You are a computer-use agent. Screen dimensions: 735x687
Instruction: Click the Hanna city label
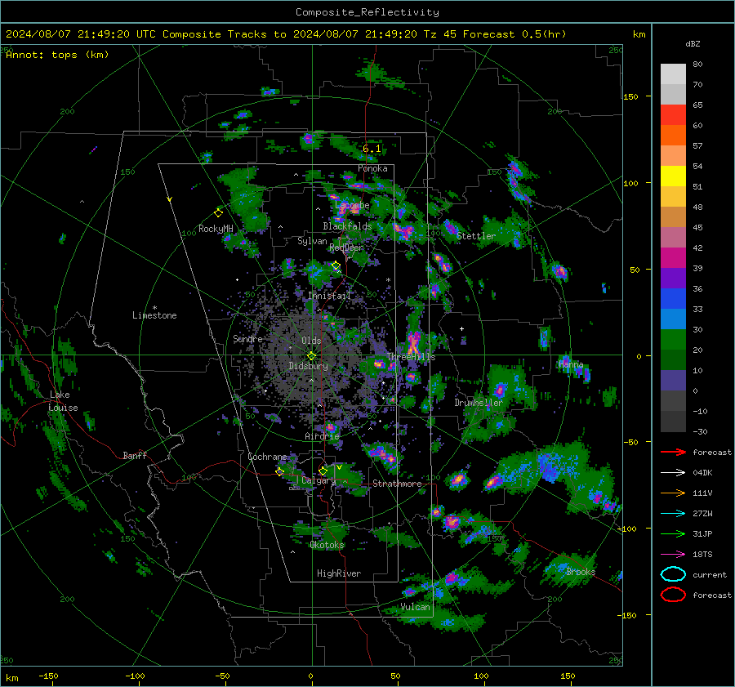[571, 364]
